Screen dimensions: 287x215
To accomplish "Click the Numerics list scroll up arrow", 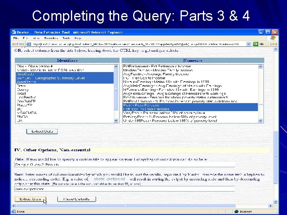I will (260, 66).
